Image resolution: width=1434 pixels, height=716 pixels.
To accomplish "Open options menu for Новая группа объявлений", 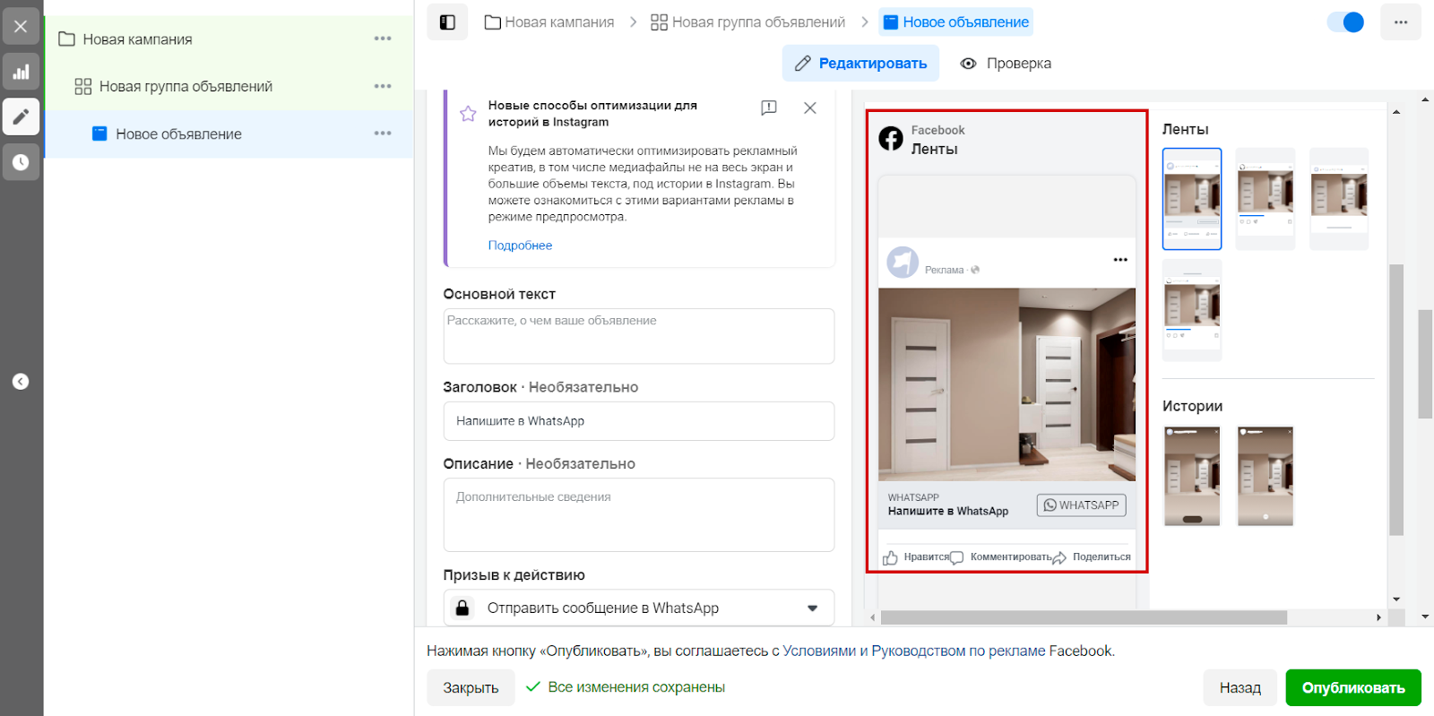I will tap(383, 86).
